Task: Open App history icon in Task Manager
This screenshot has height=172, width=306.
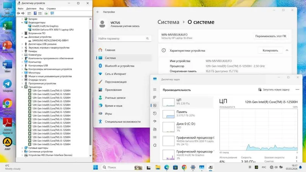Action: pyautogui.click(x=155, y=113)
